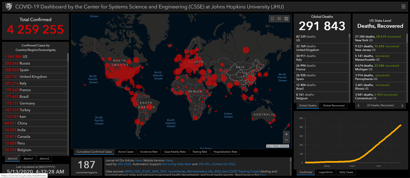Select Peru in confirmed cases list
The height and width of the screenshot is (178, 410).
pos(35,143)
